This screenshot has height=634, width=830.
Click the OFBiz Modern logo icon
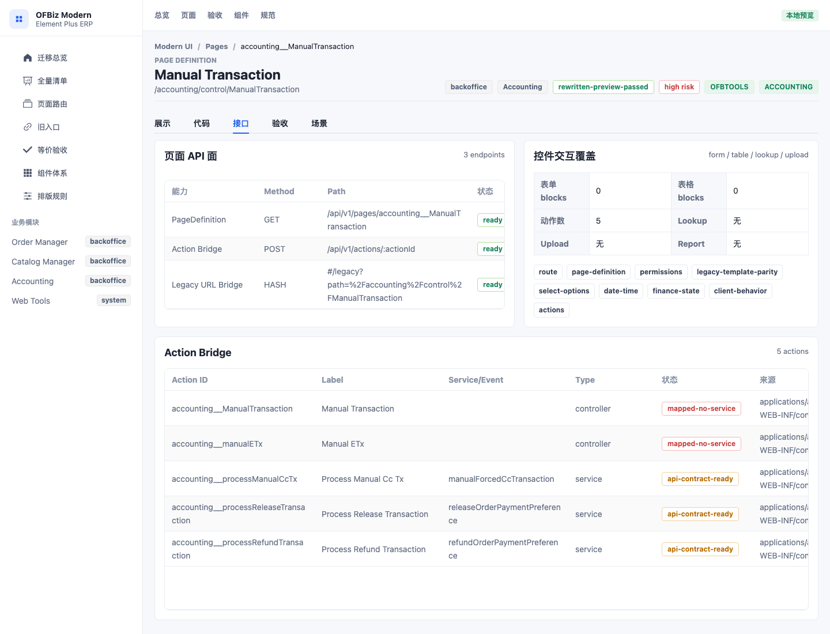(x=19, y=19)
